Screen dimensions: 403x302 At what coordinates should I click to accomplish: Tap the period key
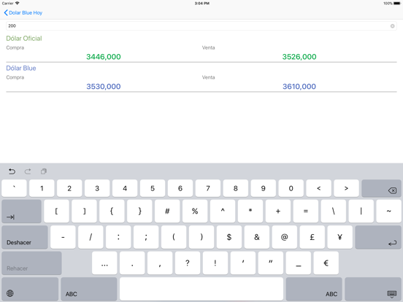click(x=132, y=263)
